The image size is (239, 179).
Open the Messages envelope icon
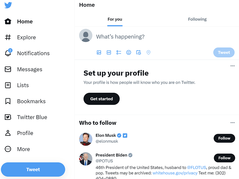pos(8,69)
